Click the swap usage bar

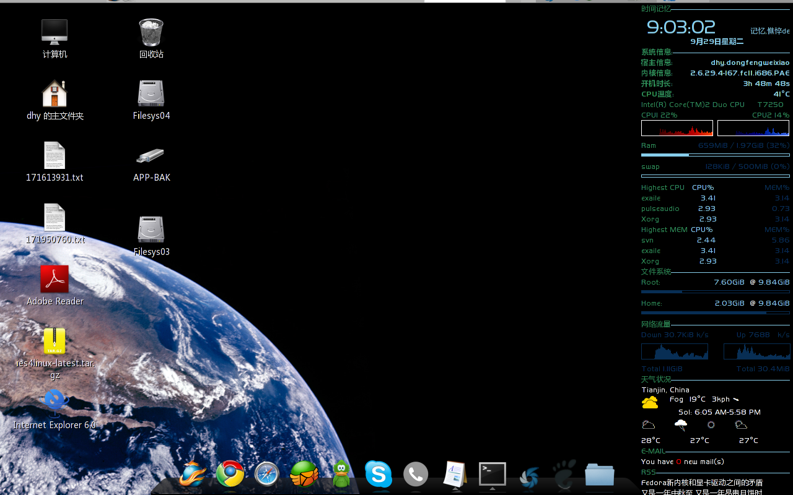[x=716, y=176]
